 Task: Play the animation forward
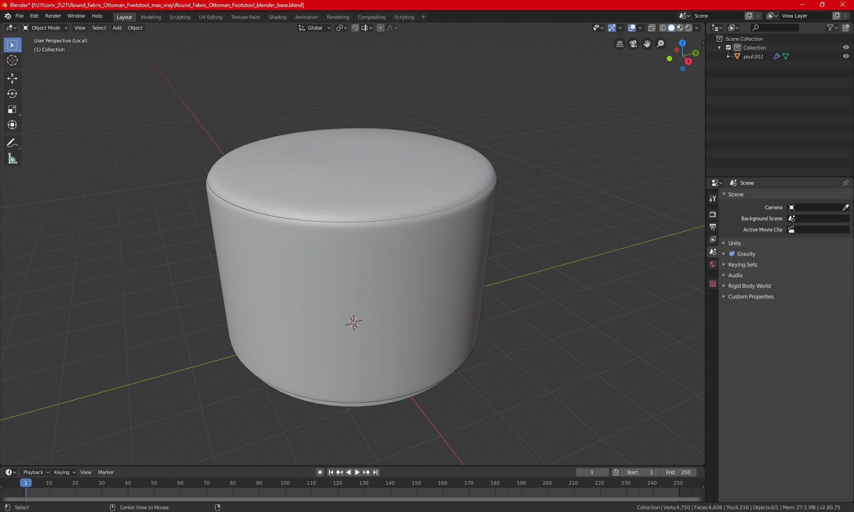(357, 472)
